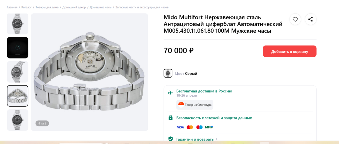
Task: Add watch to cart with Добавить в корзину
Action: tap(290, 51)
